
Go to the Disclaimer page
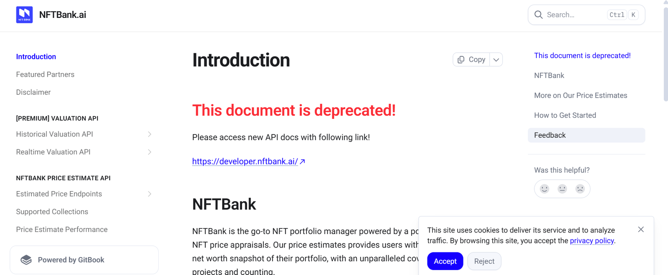(33, 92)
